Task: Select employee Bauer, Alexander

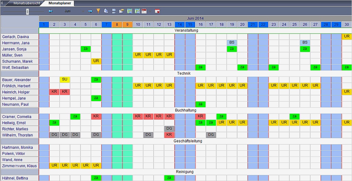Action: 20,80
